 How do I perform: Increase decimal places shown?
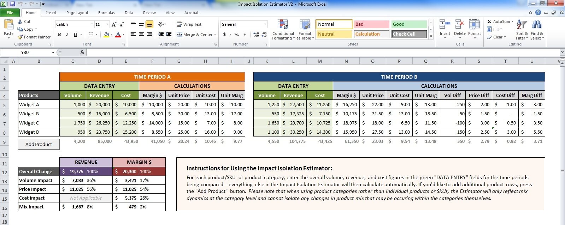tap(256, 35)
